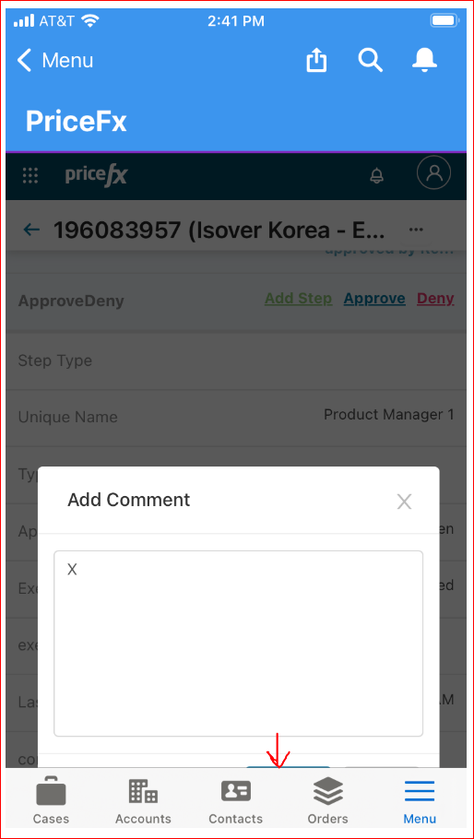The height and width of the screenshot is (839, 474).
Task: Close the Add Comment dialog
Action: 404,502
